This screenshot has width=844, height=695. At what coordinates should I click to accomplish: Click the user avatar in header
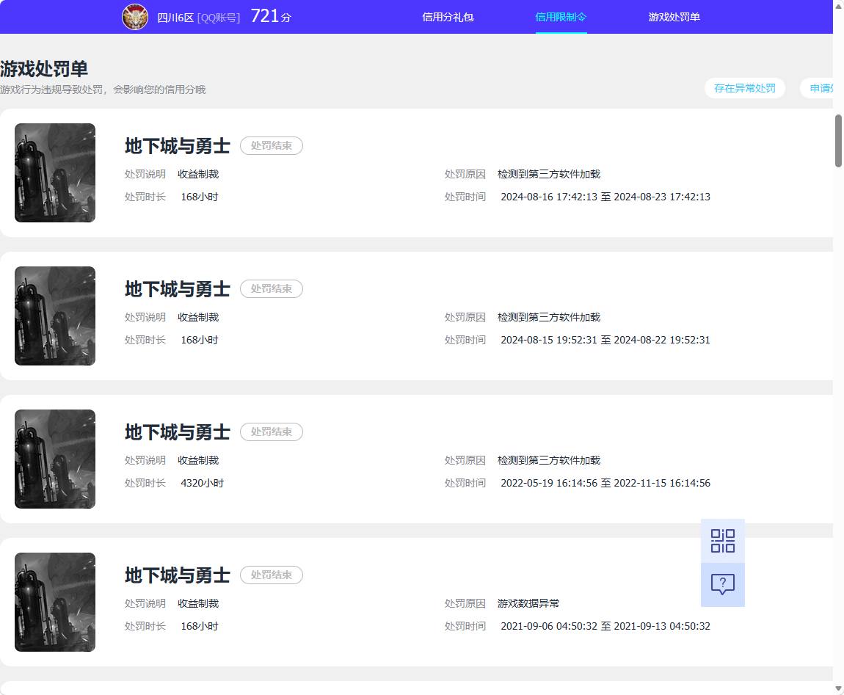point(135,17)
